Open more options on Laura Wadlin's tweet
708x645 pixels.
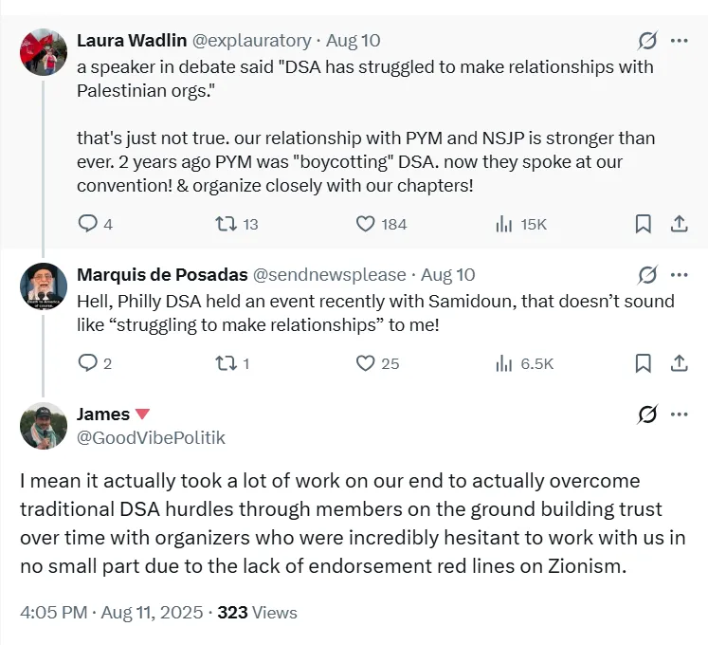point(679,41)
